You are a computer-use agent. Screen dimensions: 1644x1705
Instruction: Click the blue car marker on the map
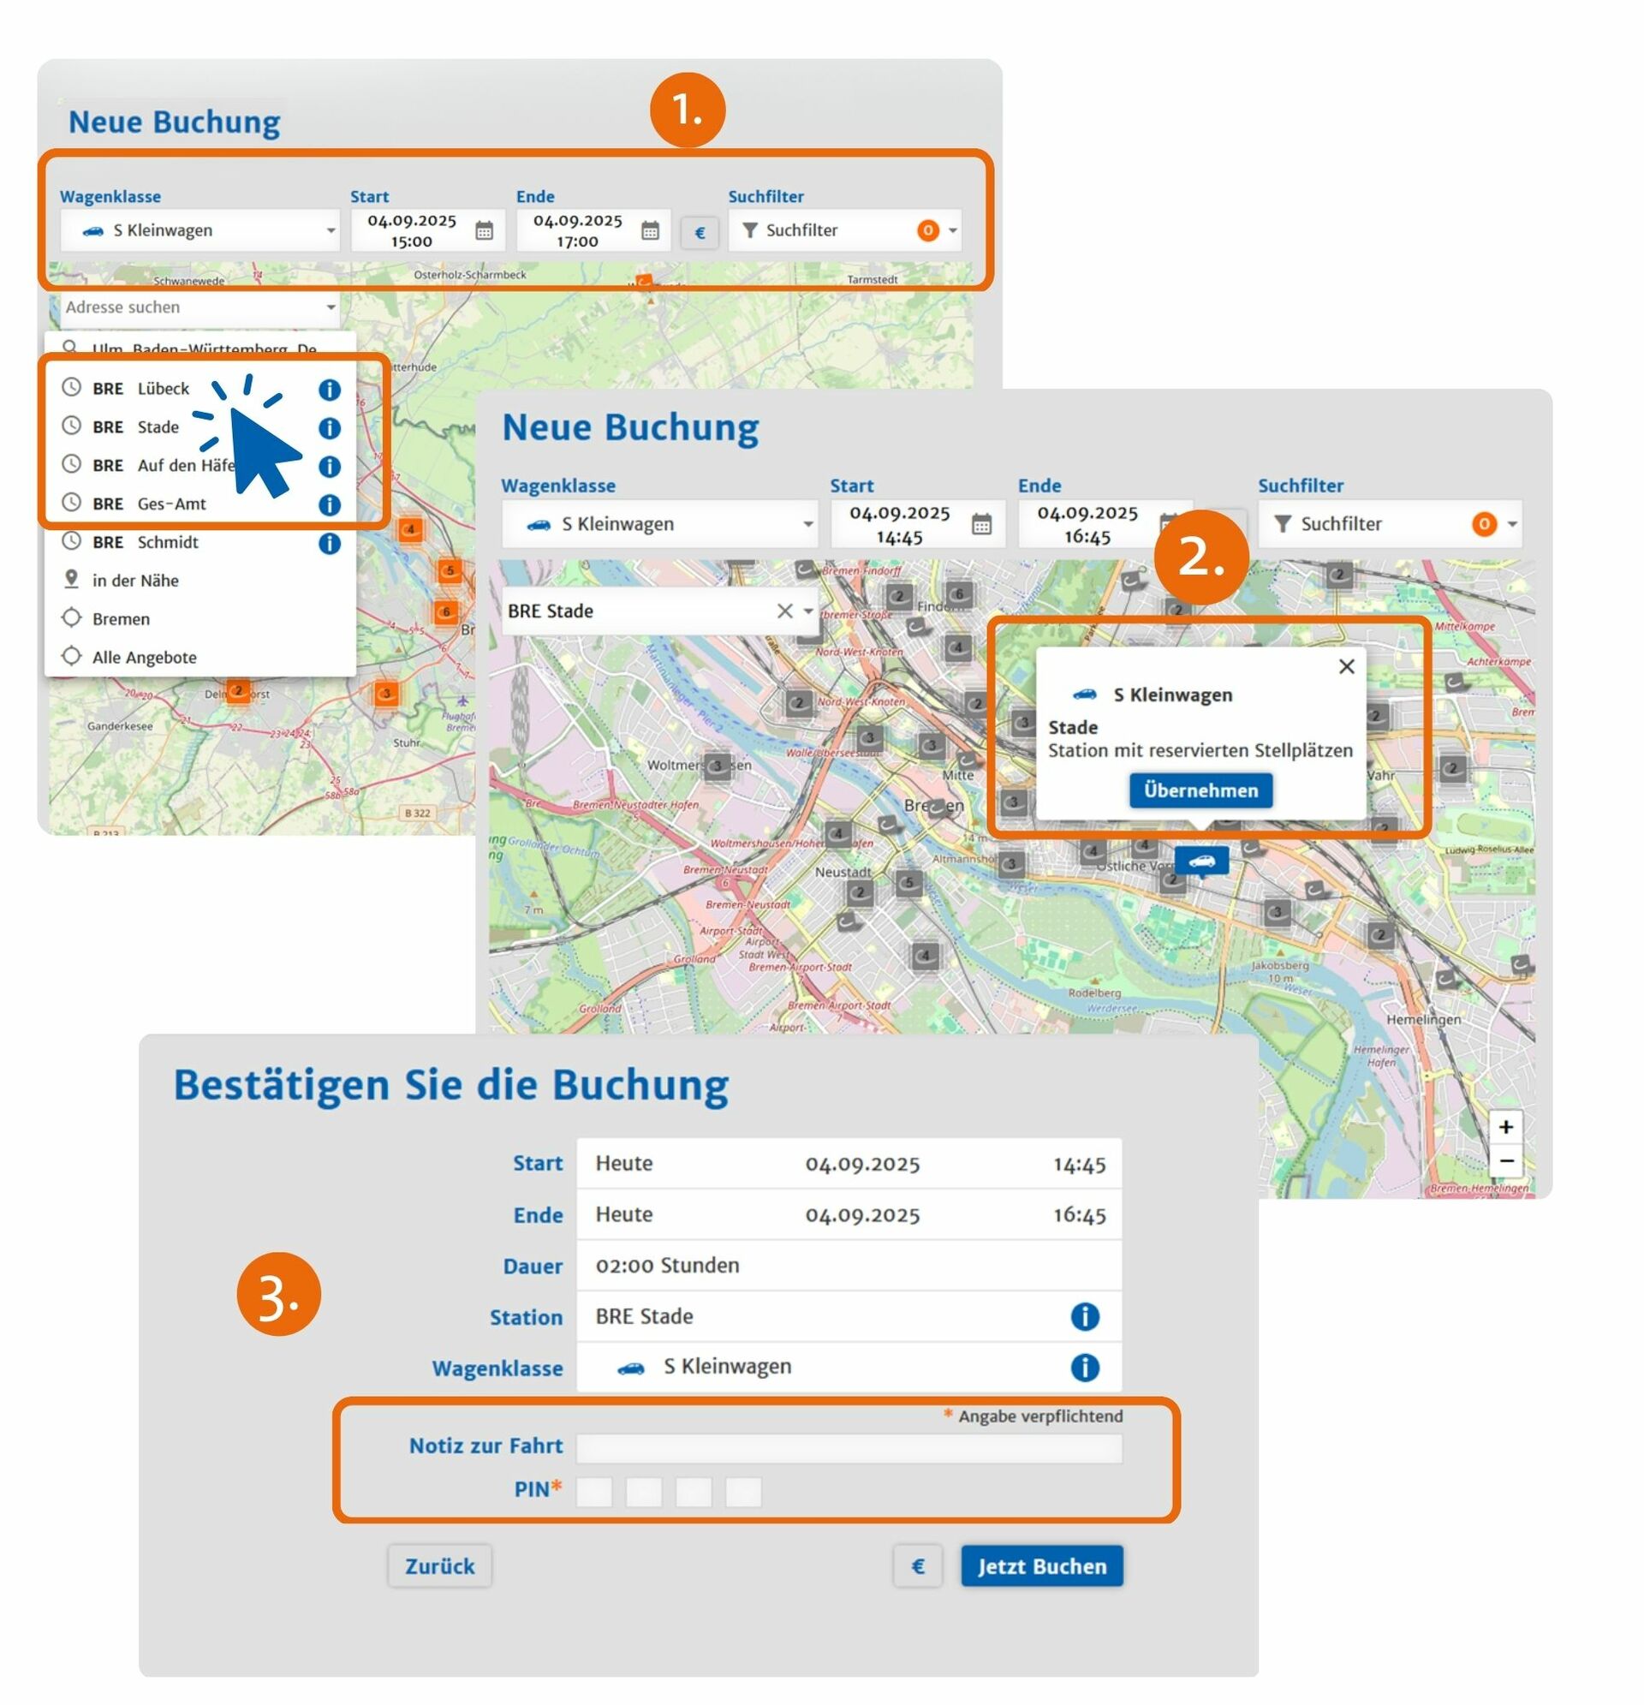[1201, 861]
